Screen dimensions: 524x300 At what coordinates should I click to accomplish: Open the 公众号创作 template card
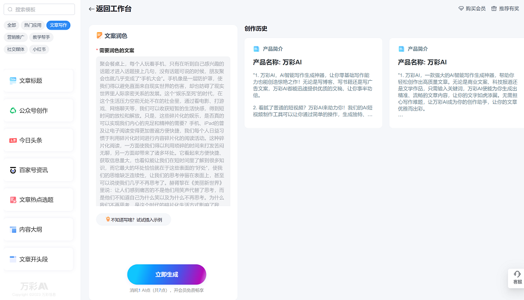click(x=39, y=110)
